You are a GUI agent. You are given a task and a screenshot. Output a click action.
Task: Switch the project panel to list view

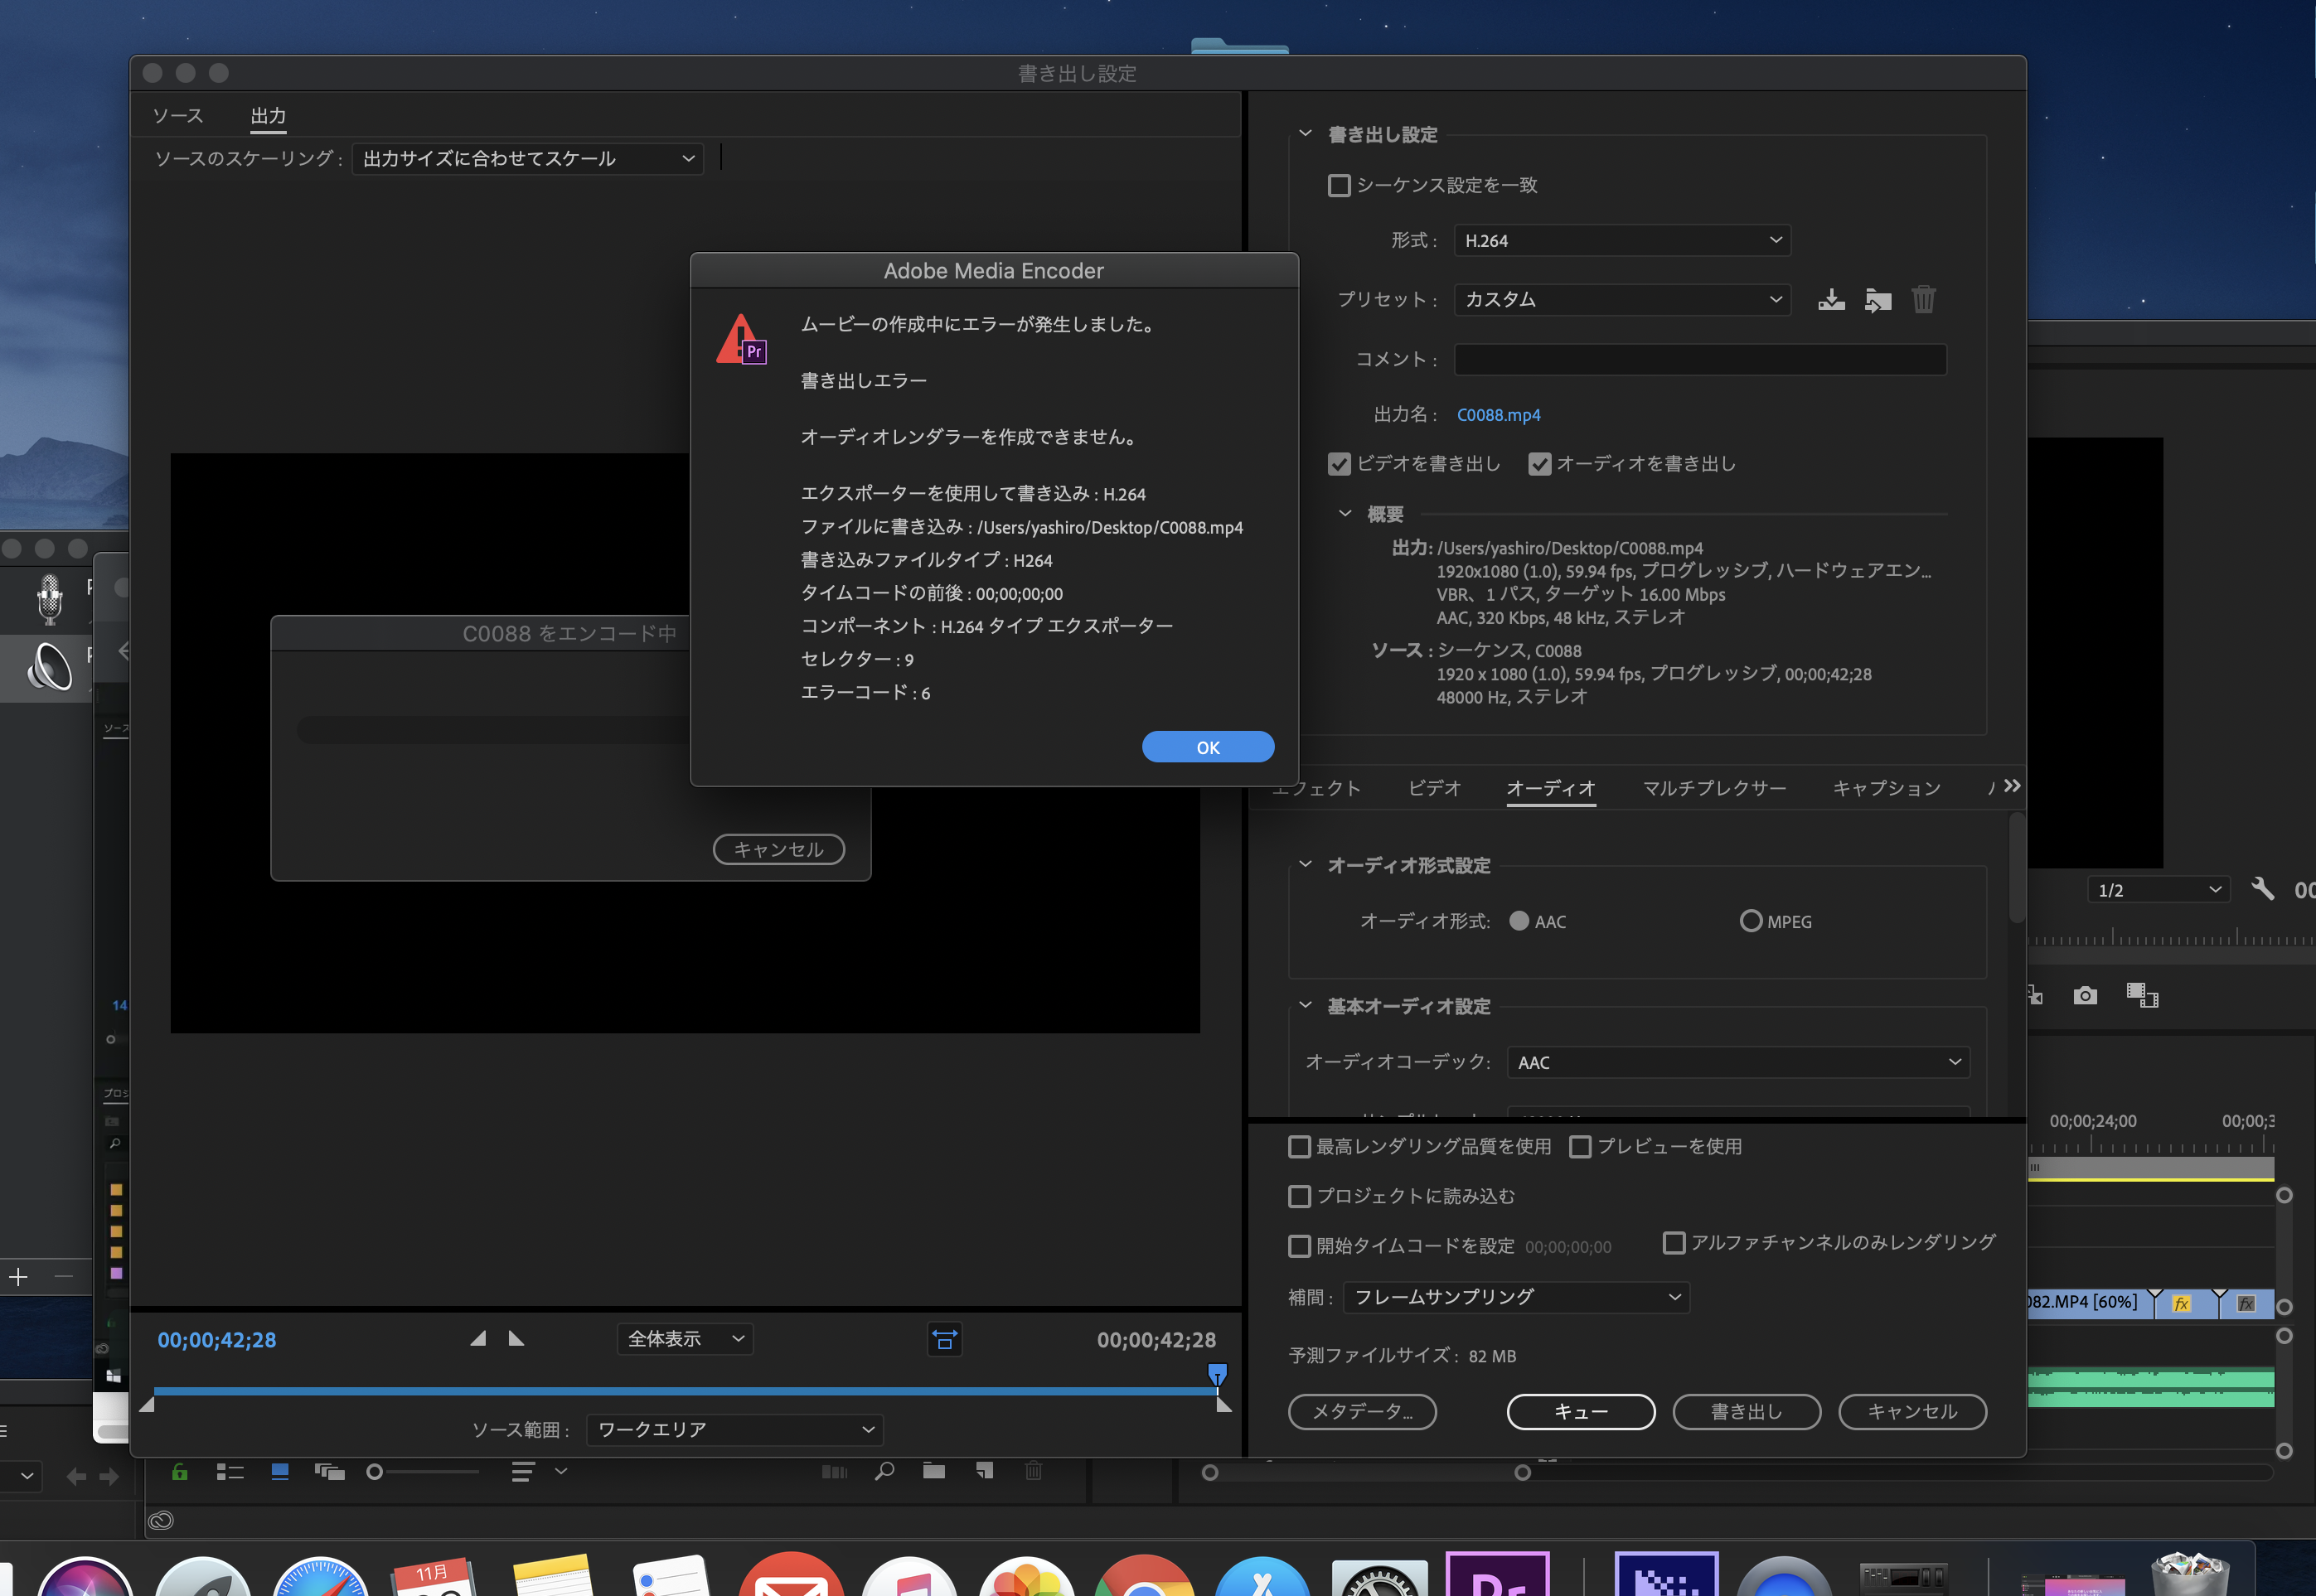click(x=230, y=1471)
